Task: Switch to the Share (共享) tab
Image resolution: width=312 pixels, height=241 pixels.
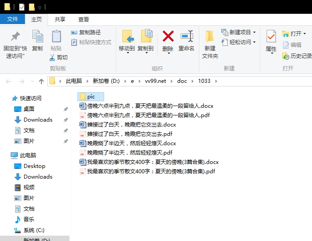Action: point(60,20)
